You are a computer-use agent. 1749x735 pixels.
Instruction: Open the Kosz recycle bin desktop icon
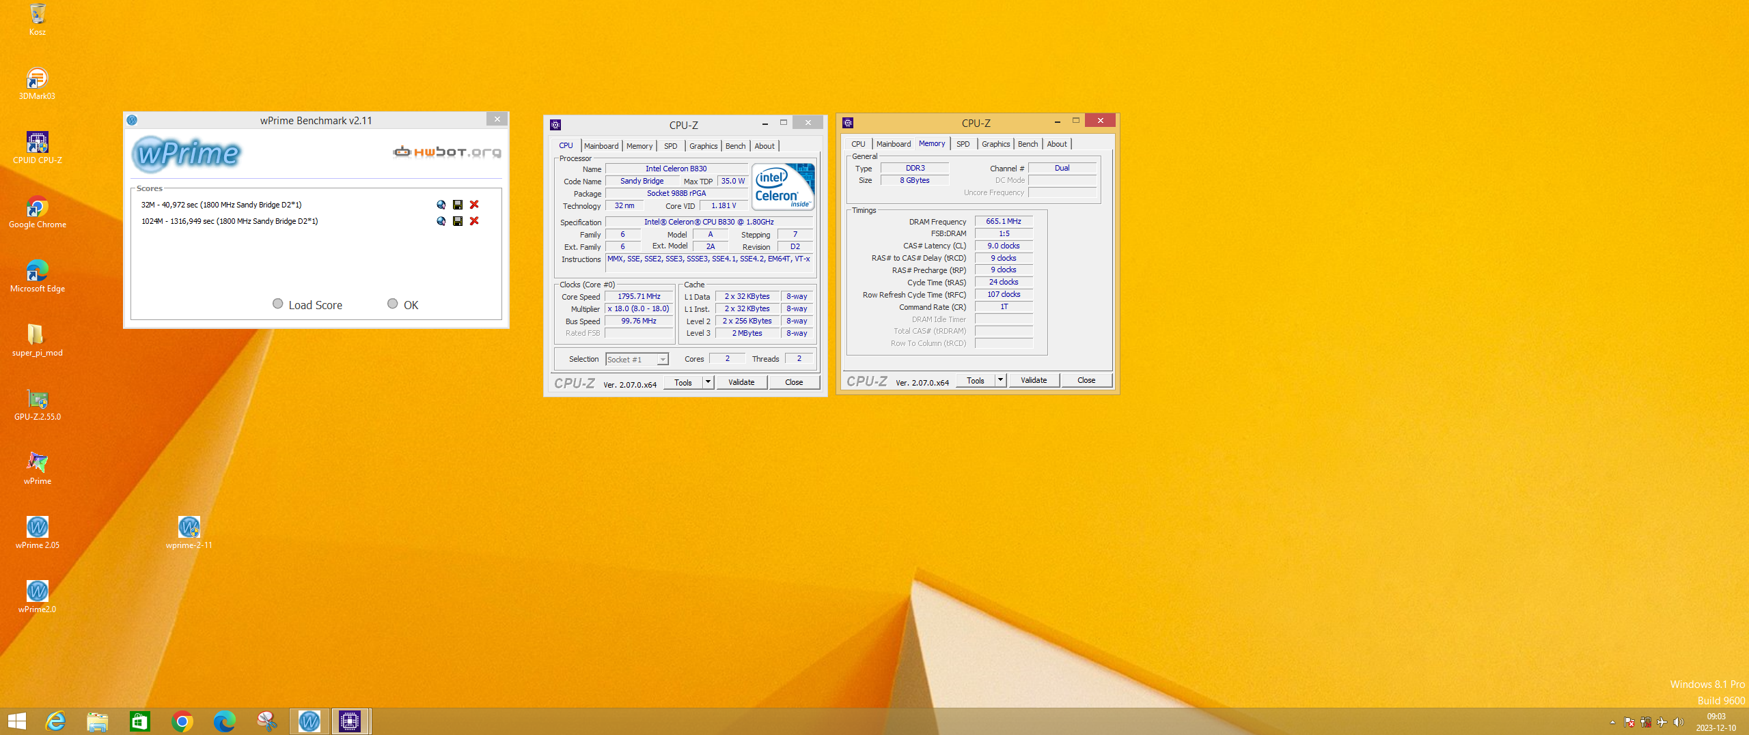pyautogui.click(x=38, y=20)
